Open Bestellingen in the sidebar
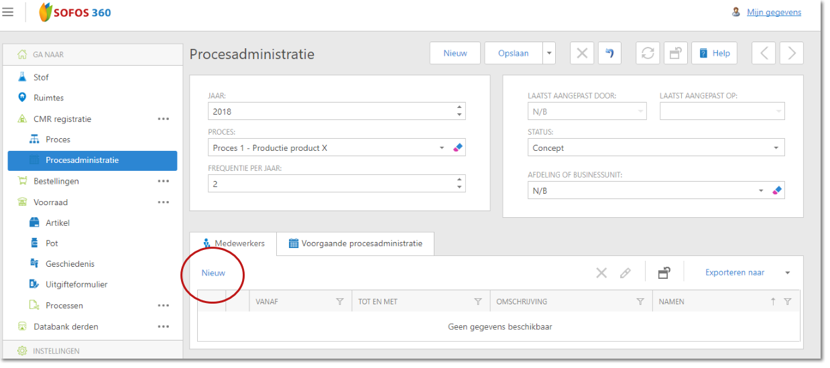Image resolution: width=830 pixels, height=368 pixels. (x=56, y=181)
